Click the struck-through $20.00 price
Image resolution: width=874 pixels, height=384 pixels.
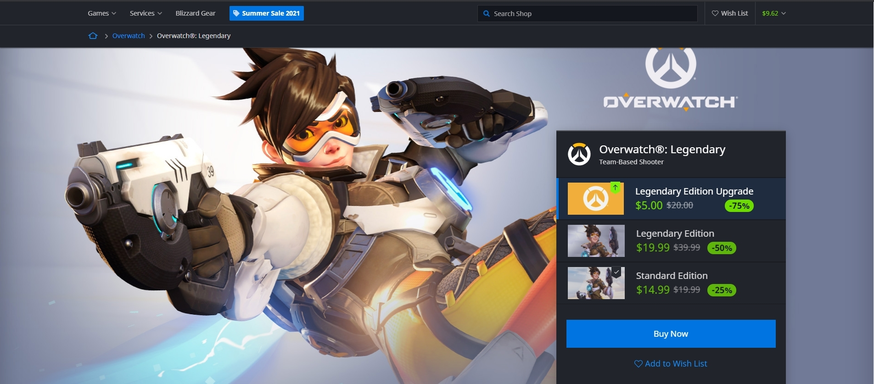(x=680, y=206)
